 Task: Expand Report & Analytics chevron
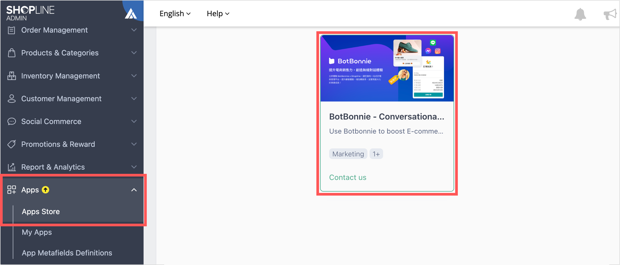coord(134,167)
